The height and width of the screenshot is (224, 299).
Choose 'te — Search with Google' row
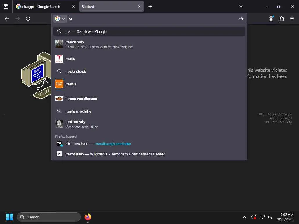click(x=149, y=32)
